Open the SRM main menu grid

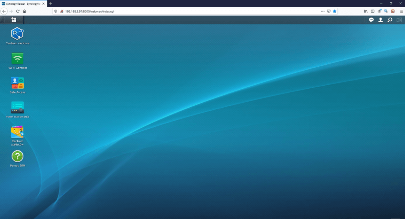coord(14,20)
